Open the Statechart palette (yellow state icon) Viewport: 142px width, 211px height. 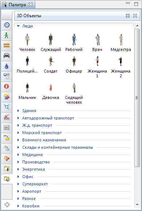click(7, 138)
